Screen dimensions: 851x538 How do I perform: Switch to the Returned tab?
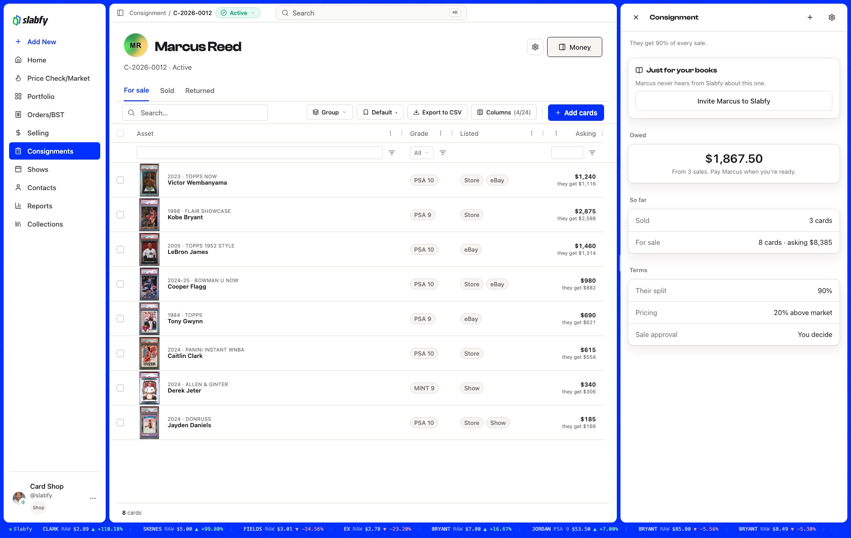(200, 90)
